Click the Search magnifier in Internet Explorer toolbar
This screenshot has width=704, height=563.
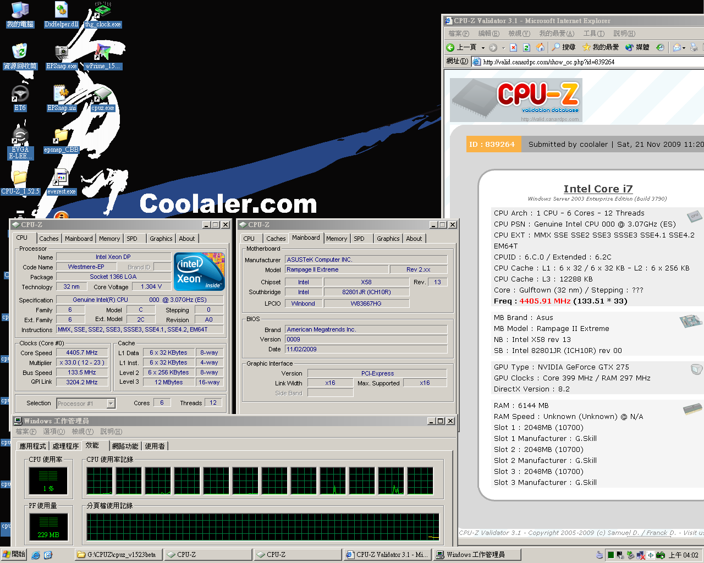(x=563, y=47)
